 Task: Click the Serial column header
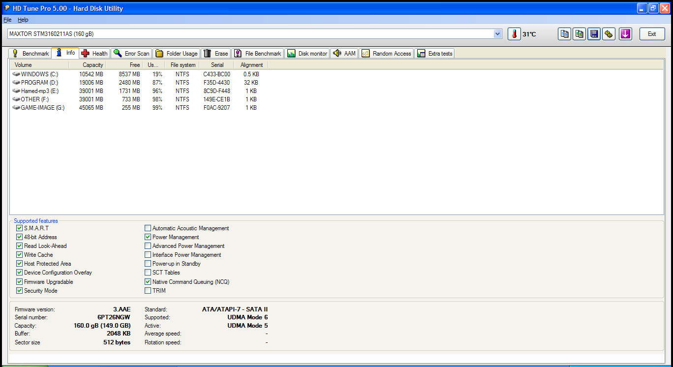tap(217, 65)
